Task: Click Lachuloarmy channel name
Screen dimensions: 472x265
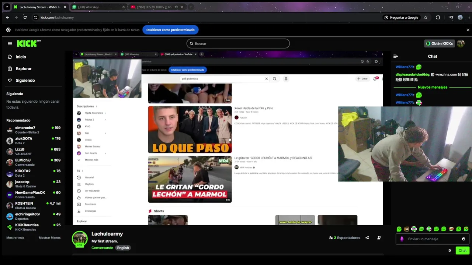Action: (x=107, y=234)
